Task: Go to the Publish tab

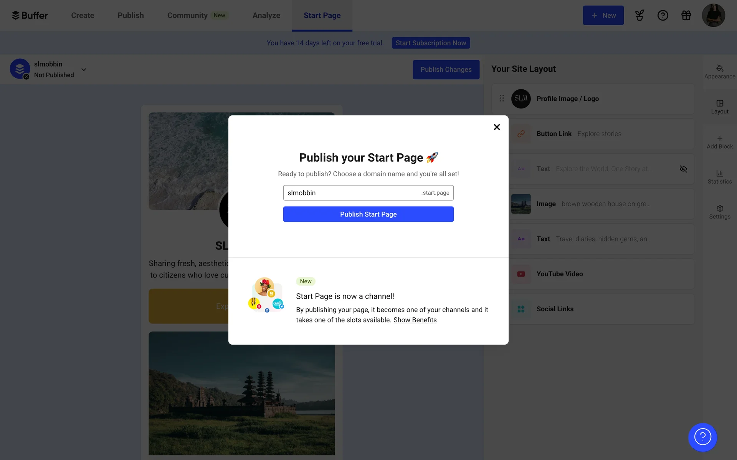Action: [x=131, y=15]
